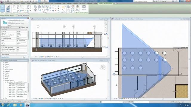Click the Edit Type button
Image resolution: width=191 pixels, height=107 pixels.
click(24, 28)
